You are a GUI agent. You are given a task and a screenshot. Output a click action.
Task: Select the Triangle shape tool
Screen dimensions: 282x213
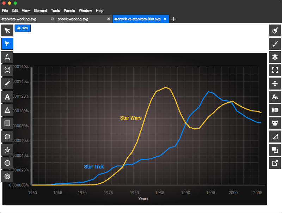7,110
